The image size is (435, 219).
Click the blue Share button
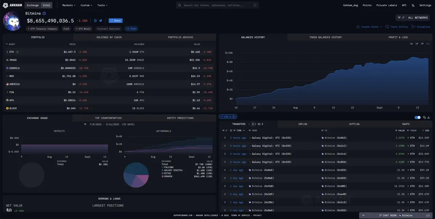pyautogui.click(x=115, y=21)
